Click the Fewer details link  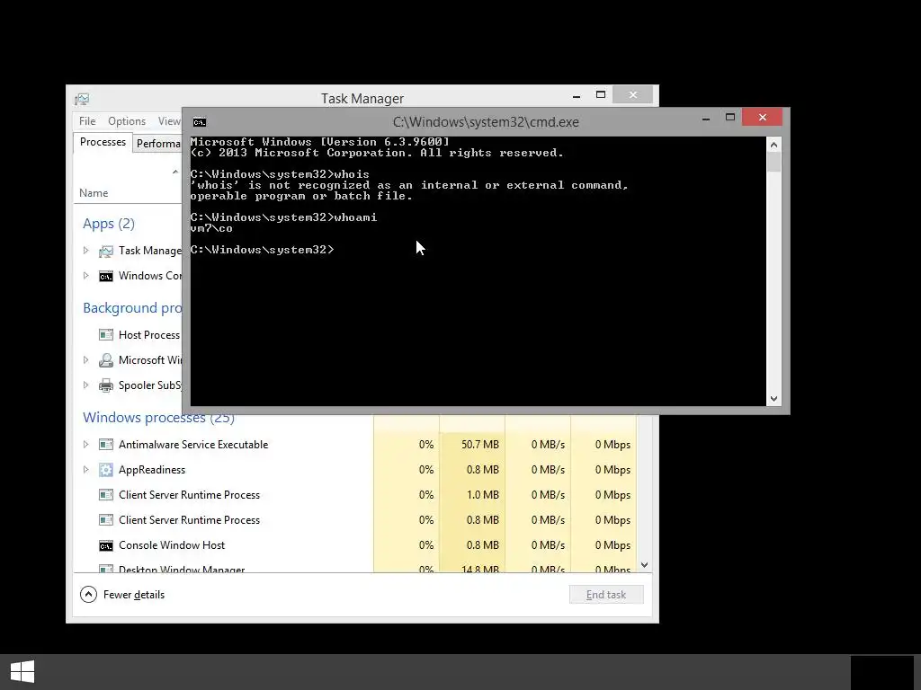[x=134, y=595]
